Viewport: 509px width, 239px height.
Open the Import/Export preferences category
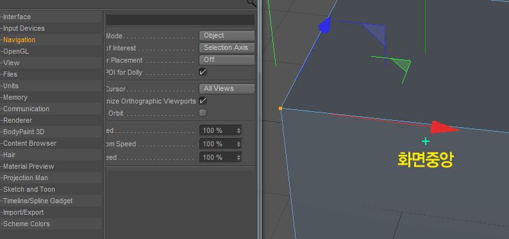pos(23,213)
